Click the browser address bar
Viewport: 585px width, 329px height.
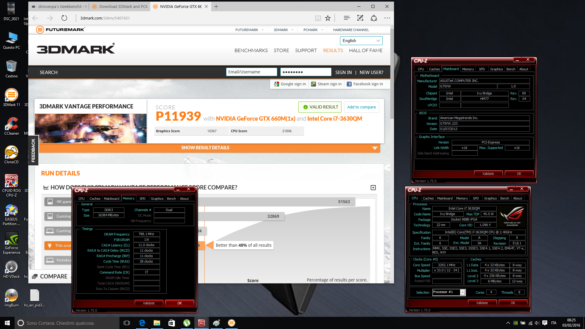pos(195,18)
